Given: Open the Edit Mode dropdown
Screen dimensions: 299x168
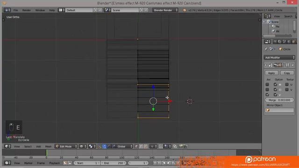Looking at the screenshot, I should click(x=66, y=146).
